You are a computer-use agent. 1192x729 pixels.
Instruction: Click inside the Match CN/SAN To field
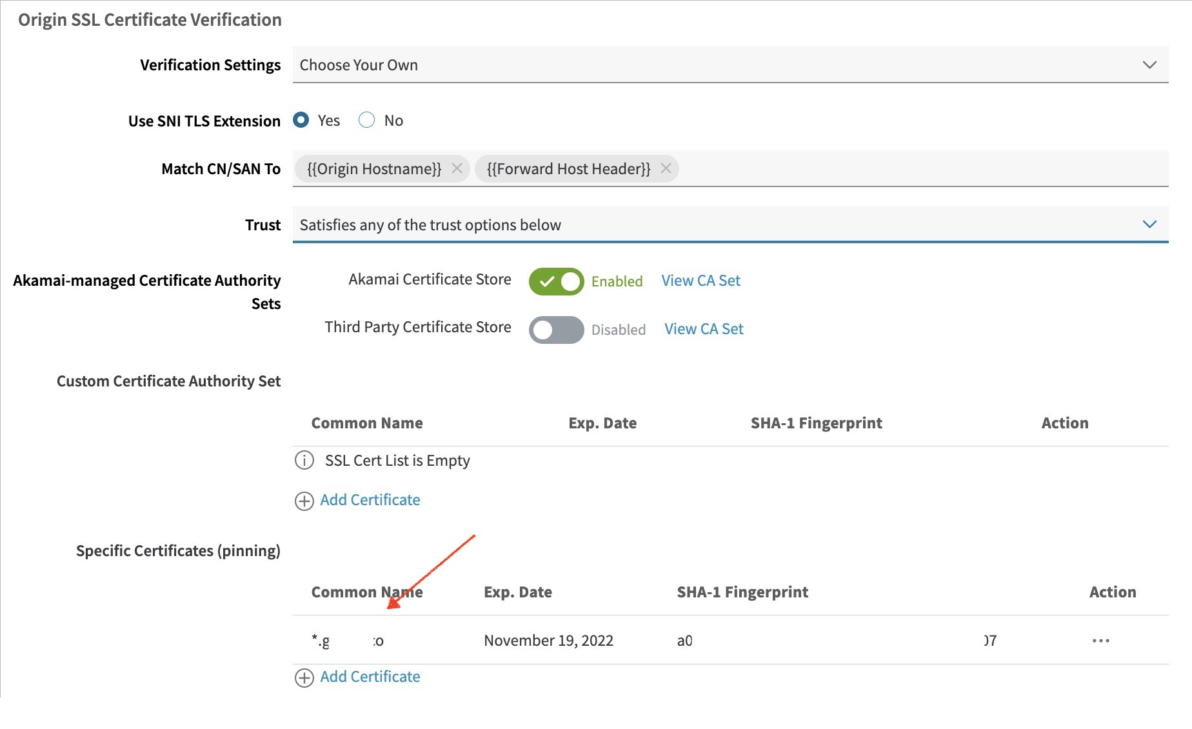(903, 169)
